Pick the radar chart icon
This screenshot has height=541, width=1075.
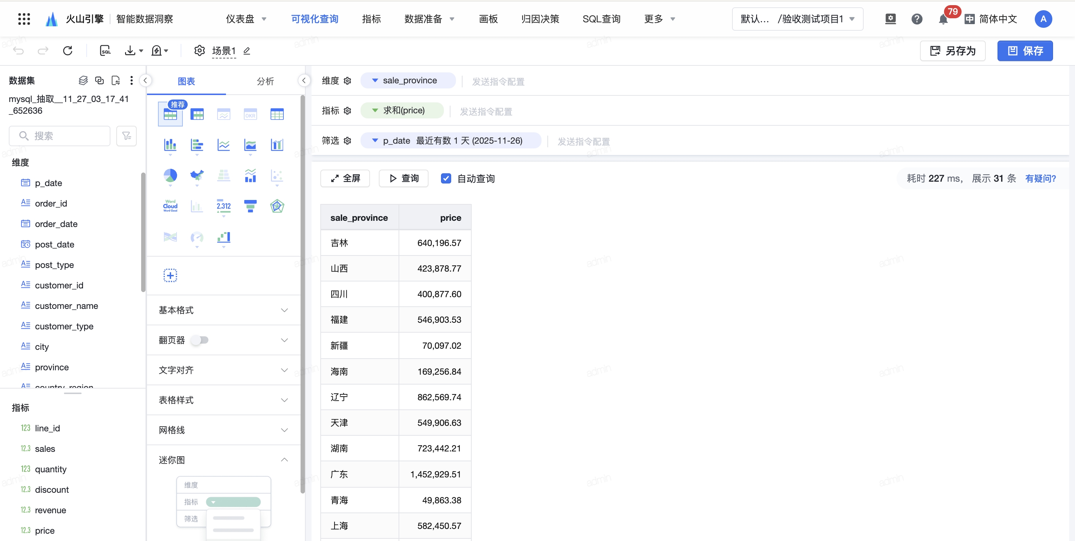point(277,206)
